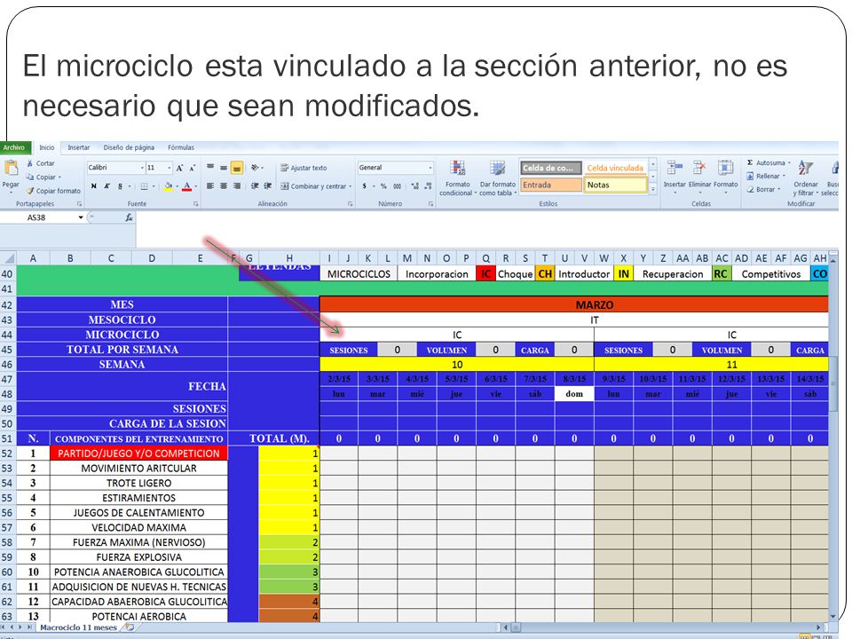Apply yellow fill color bucket

169,186
